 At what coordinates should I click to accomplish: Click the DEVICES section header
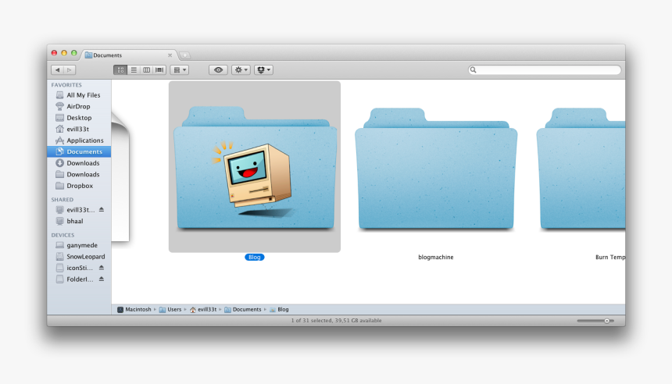(63, 235)
